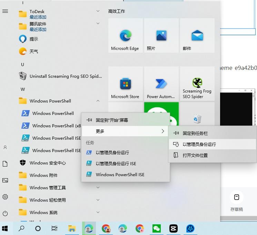
Task: Open the green WeChat tile
Action: [161, 107]
